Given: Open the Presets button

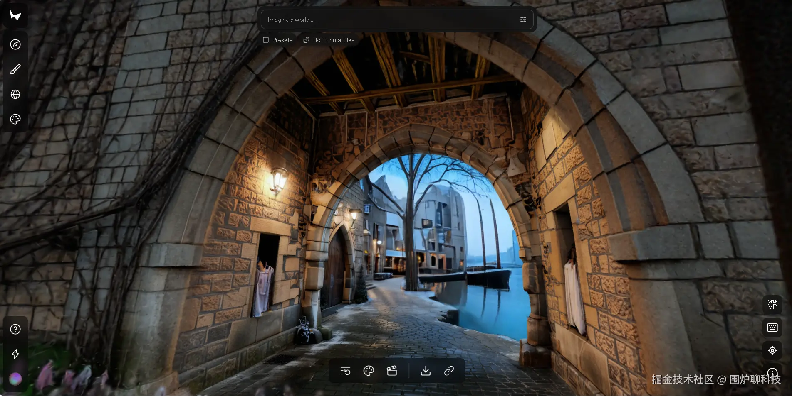Looking at the screenshot, I should [x=278, y=40].
